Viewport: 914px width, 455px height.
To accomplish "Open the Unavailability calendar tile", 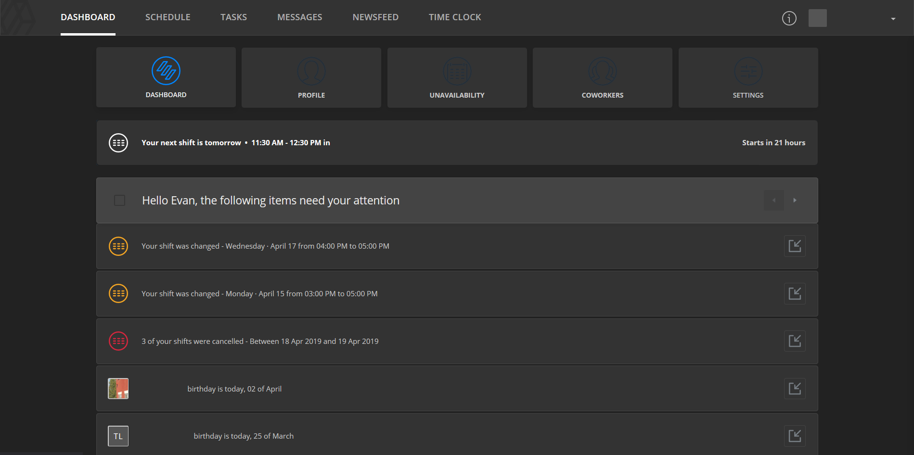I will [457, 77].
